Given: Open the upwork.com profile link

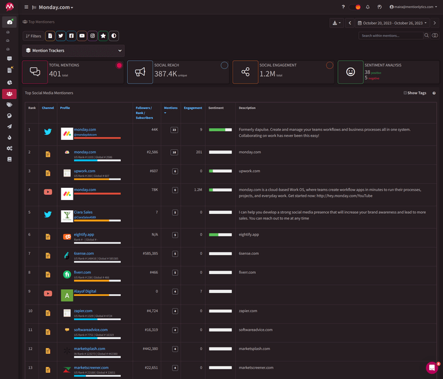Looking at the screenshot, I should (84, 171).
